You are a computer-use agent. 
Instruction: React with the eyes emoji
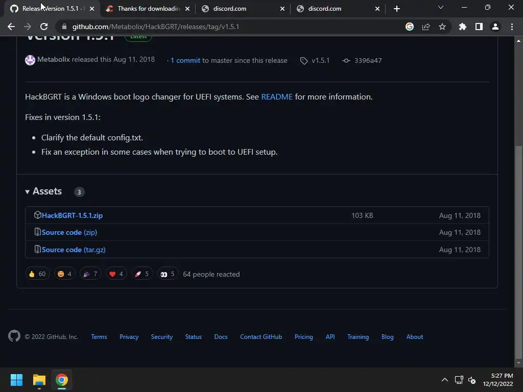(168, 274)
